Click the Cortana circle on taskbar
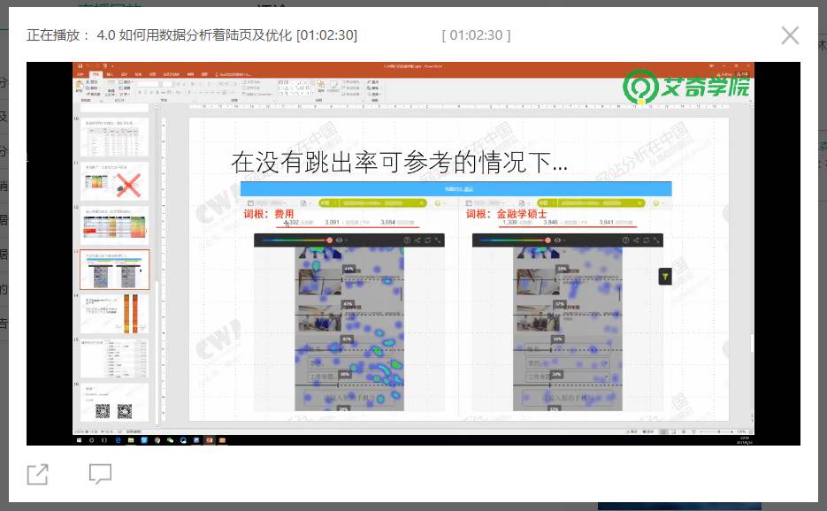This screenshot has height=511, width=827. tap(92, 439)
